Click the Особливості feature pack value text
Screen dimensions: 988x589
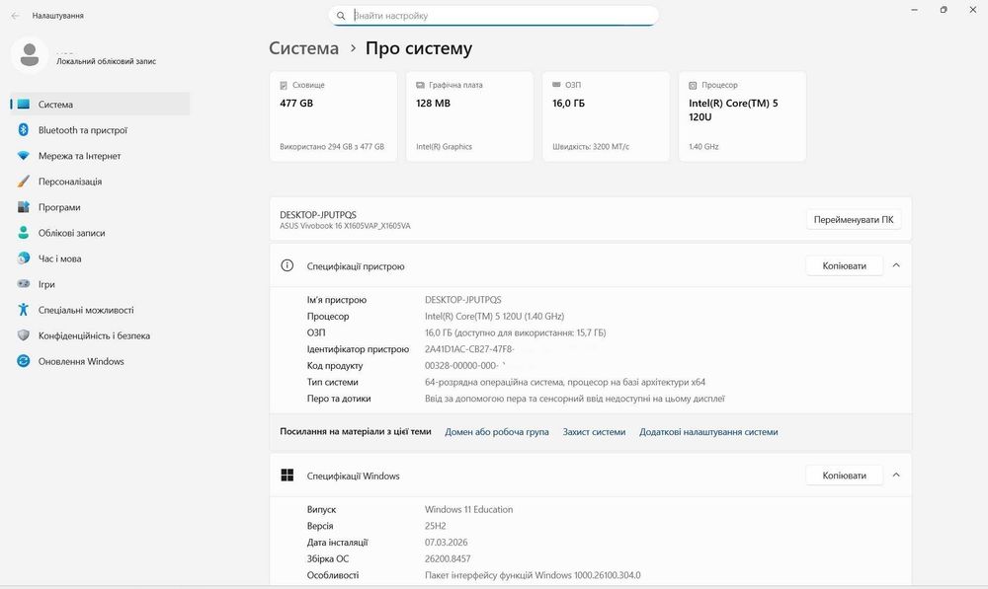(533, 574)
